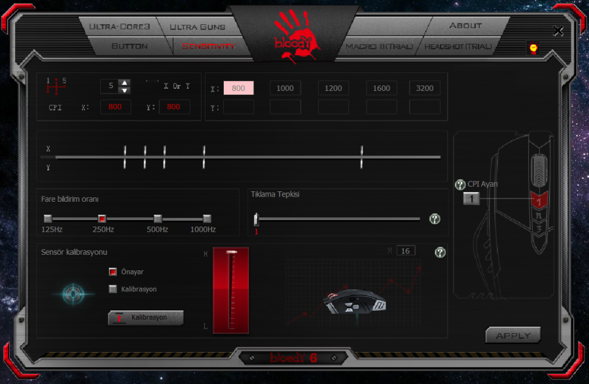This screenshot has width=589, height=384.
Task: Click the Fare bildirim oranı label
Action: [x=70, y=199]
